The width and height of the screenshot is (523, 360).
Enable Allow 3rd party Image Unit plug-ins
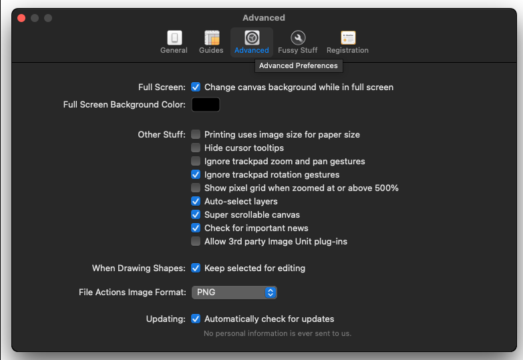tap(196, 241)
